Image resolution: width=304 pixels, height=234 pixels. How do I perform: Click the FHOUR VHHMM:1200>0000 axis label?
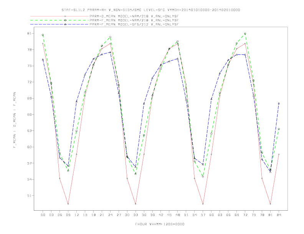160,224
